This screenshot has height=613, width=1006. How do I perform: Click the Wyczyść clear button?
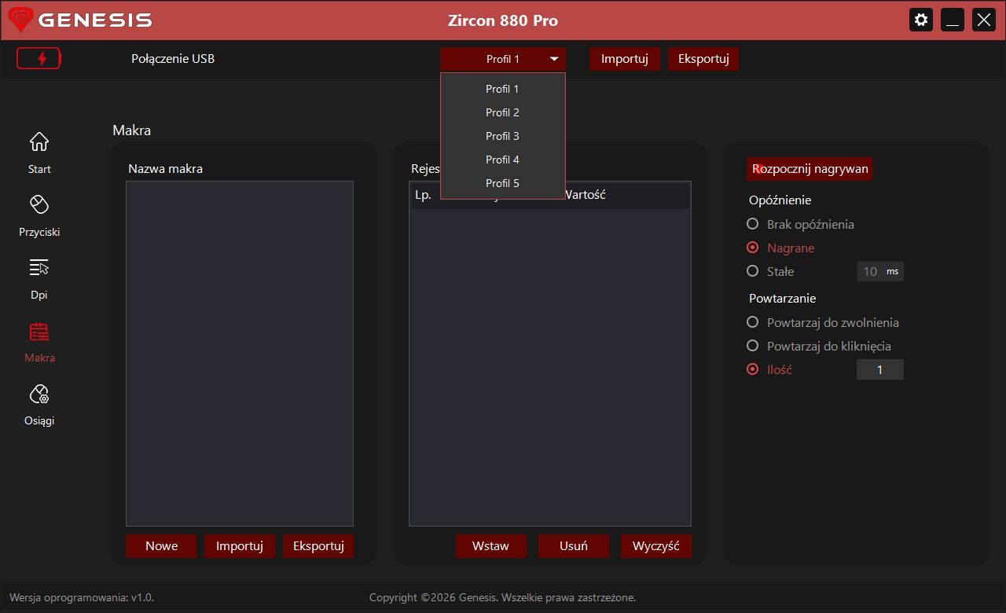click(x=656, y=546)
